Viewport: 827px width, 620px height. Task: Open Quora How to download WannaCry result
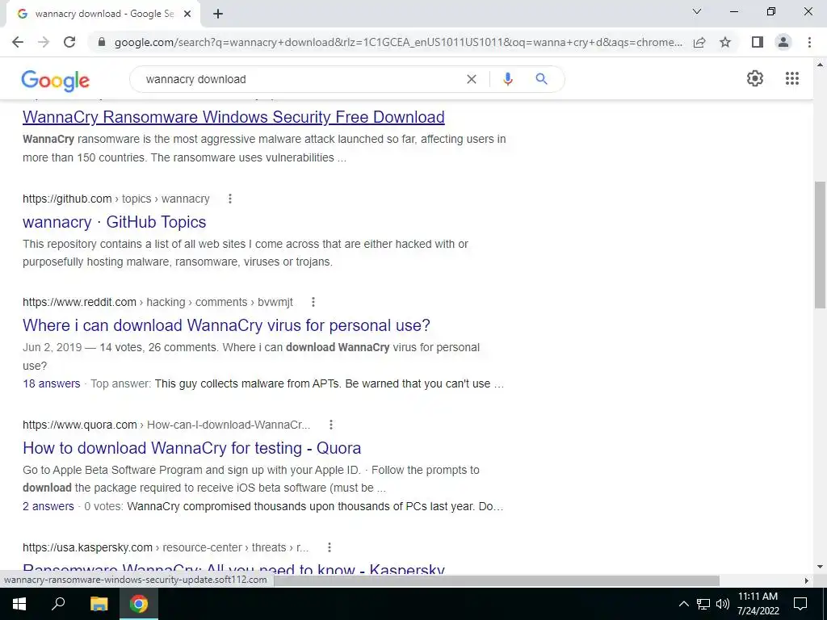coord(192,448)
